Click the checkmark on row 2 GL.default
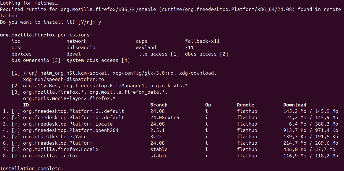344x171 pixels. click(16, 118)
